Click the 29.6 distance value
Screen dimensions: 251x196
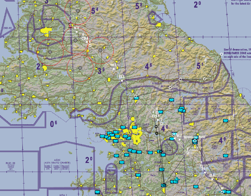click(212, 175)
